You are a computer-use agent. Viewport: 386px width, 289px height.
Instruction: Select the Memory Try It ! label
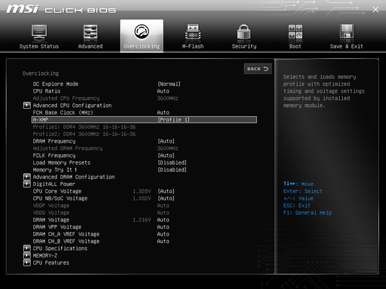tap(55, 170)
